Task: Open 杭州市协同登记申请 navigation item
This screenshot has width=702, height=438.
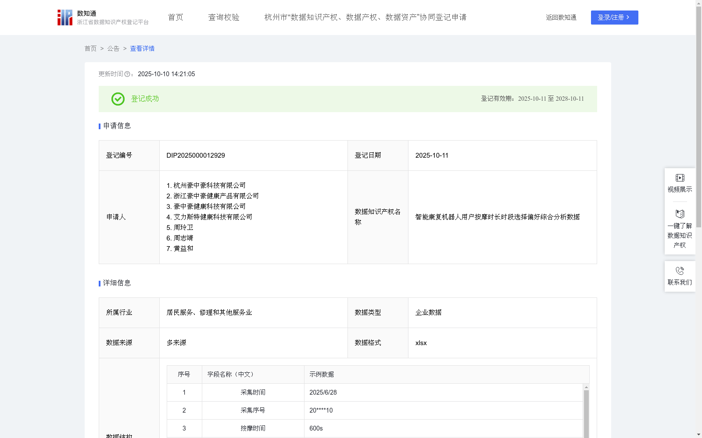Action: [365, 18]
